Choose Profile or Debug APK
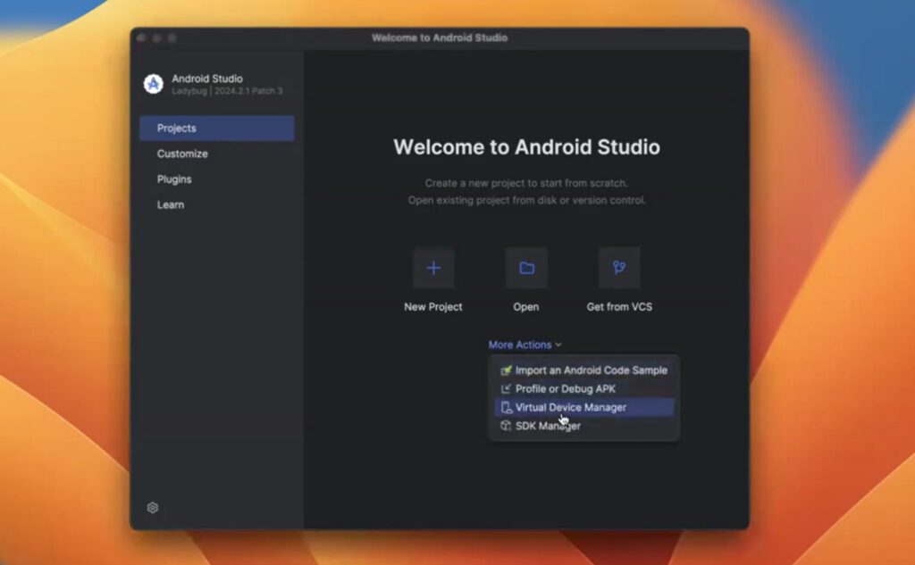The image size is (915, 565). pyautogui.click(x=567, y=388)
